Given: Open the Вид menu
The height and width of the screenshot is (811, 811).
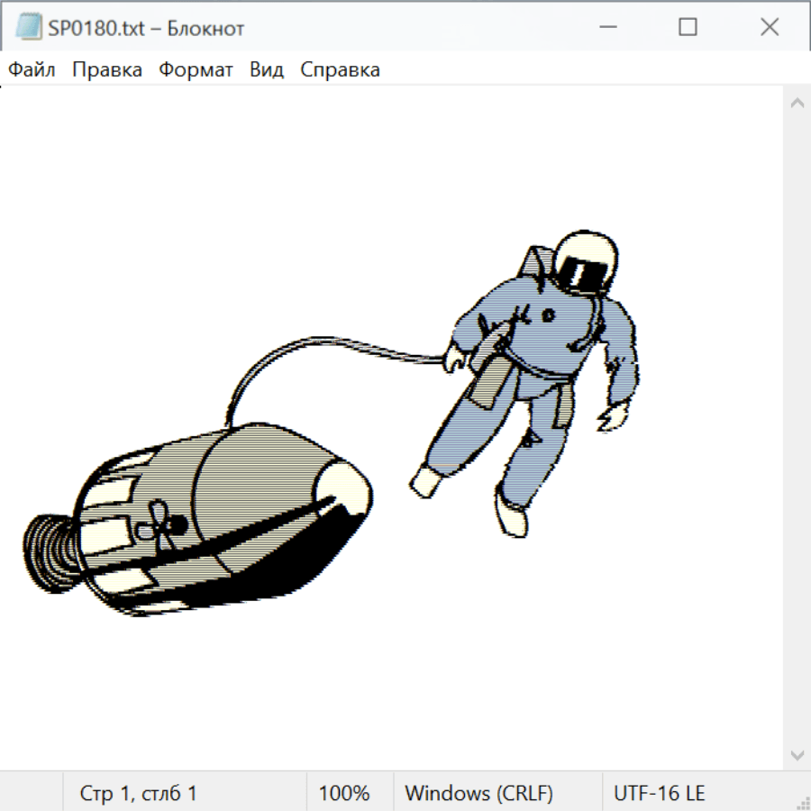Looking at the screenshot, I should (266, 70).
